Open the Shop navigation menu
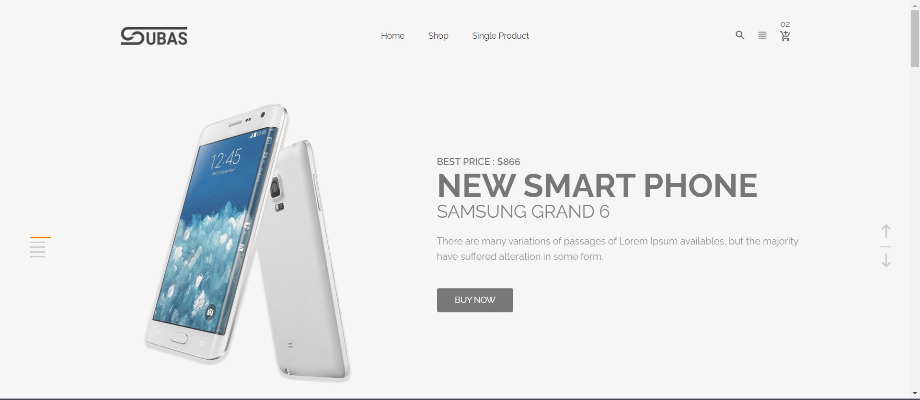920x400 pixels. pos(438,36)
